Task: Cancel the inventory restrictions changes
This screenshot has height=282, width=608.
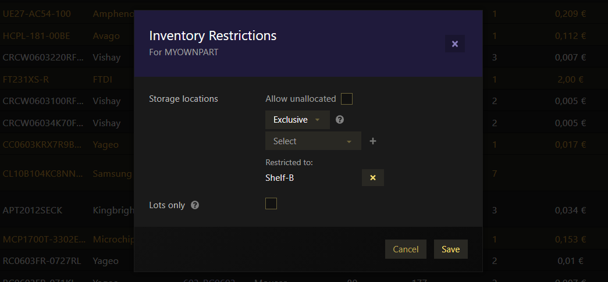Action: pyautogui.click(x=406, y=249)
